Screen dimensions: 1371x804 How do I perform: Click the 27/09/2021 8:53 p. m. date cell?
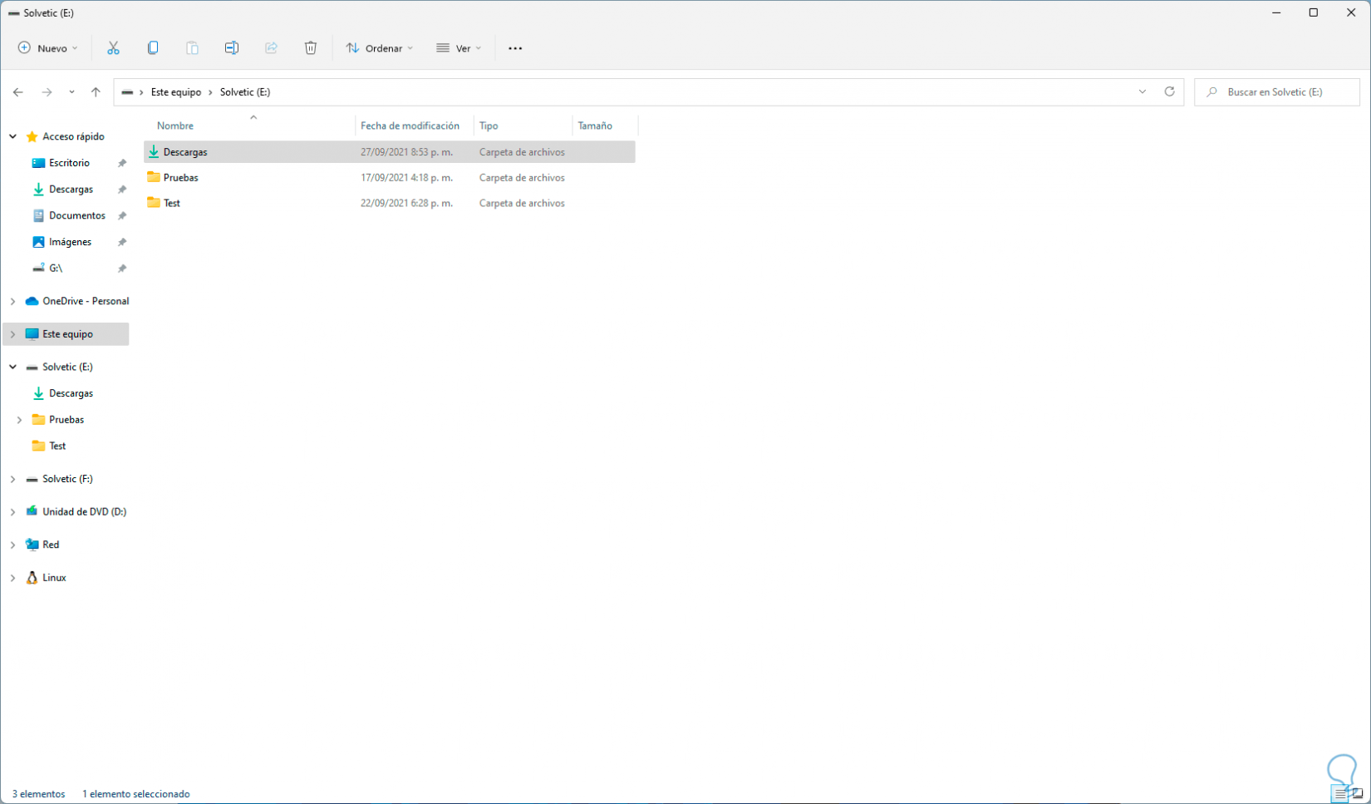(x=407, y=152)
